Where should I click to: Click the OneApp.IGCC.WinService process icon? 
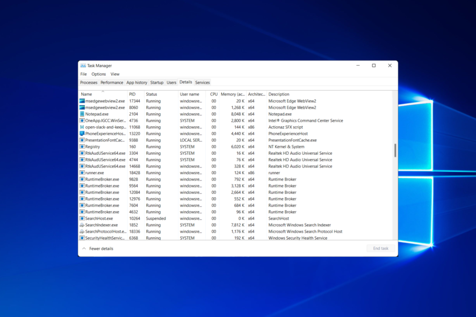point(82,120)
